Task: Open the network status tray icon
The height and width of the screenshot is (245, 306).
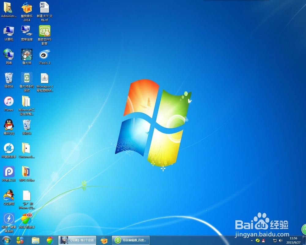Action: 275,240
